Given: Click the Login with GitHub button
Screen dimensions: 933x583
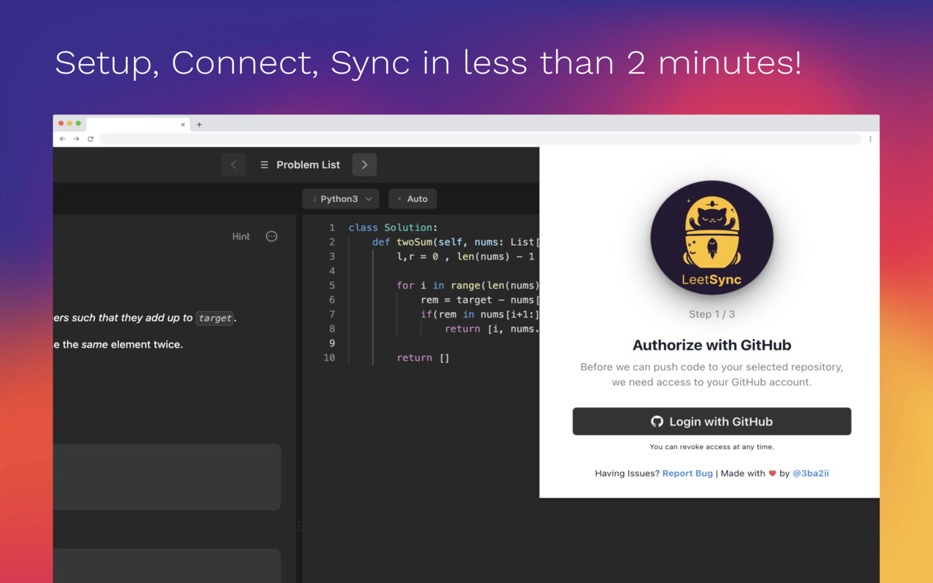Looking at the screenshot, I should coord(711,421).
